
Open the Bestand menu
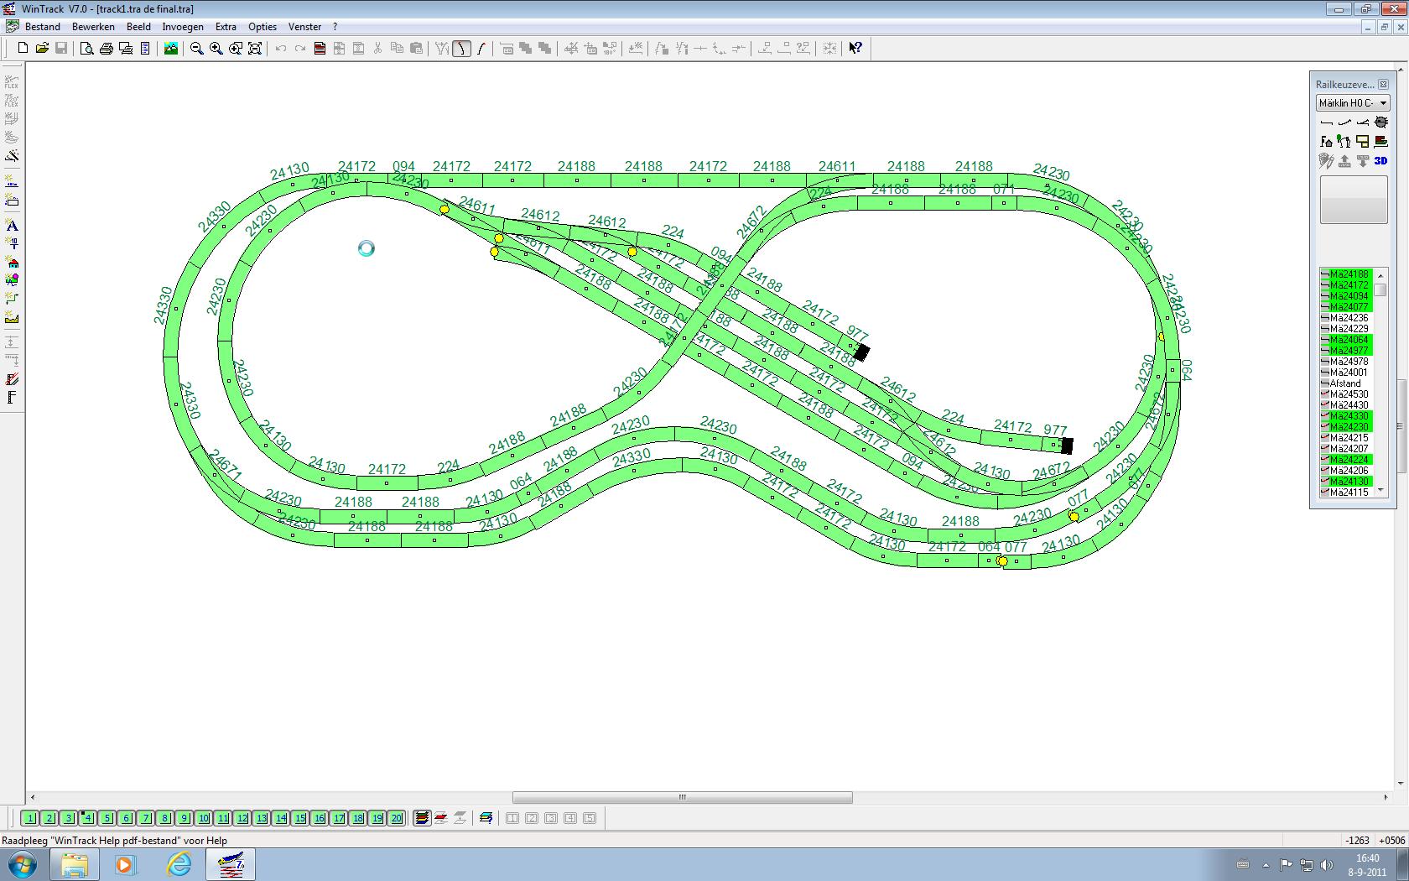pos(42,27)
